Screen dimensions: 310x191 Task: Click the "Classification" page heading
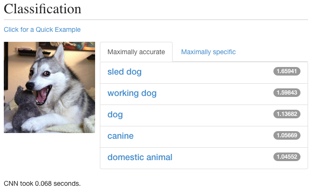click(43, 9)
